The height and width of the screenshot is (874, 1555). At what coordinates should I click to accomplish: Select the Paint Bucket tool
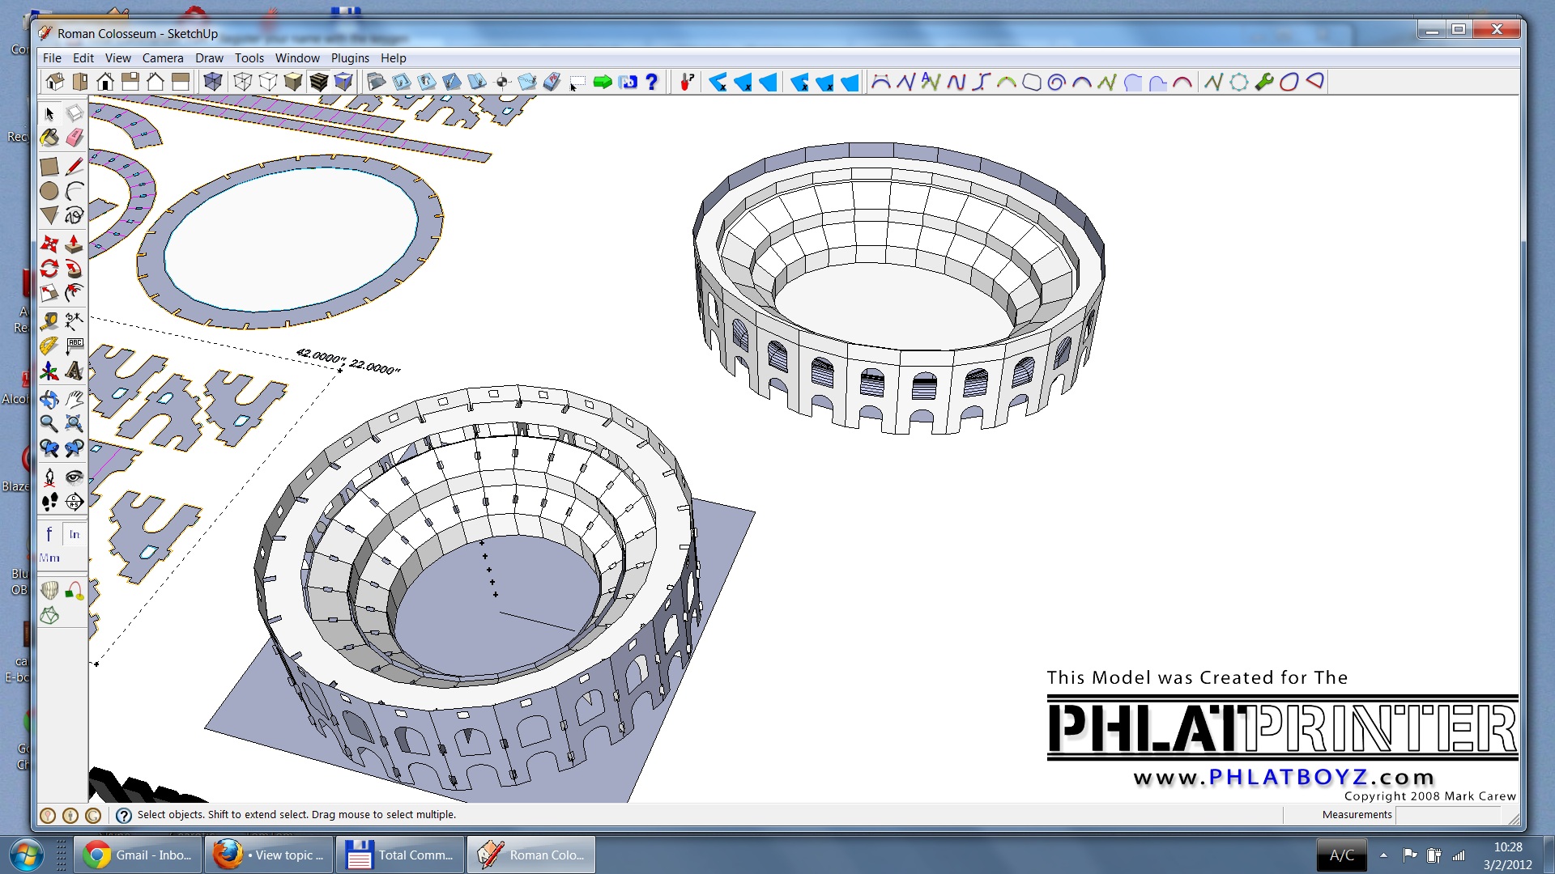point(49,138)
